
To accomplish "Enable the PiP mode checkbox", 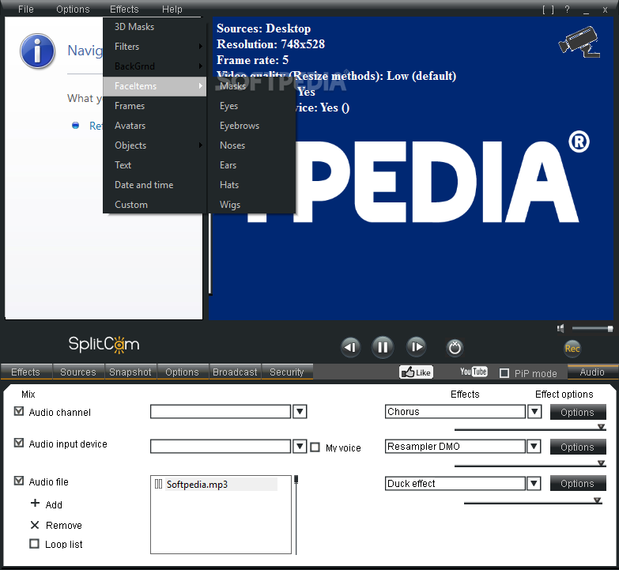I will tap(504, 373).
